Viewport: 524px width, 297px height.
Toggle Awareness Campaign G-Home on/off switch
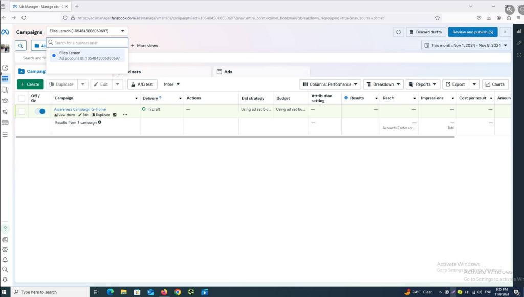[39, 111]
